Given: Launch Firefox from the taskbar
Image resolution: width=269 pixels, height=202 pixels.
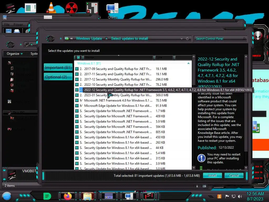Looking at the screenshot, I should (x=68, y=196).
